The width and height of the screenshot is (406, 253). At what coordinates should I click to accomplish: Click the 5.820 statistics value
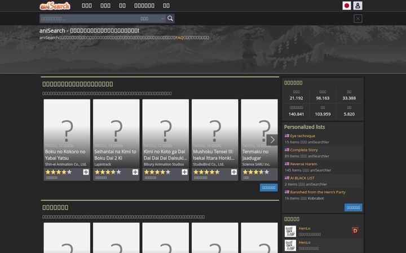tap(349, 114)
